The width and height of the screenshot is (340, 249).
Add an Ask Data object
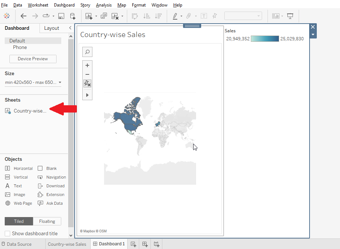pos(50,203)
